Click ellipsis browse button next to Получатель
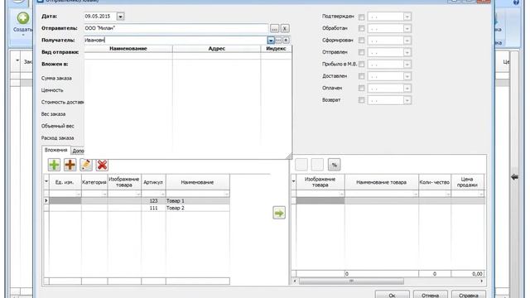The width and height of the screenshot is (530, 298). point(278,41)
